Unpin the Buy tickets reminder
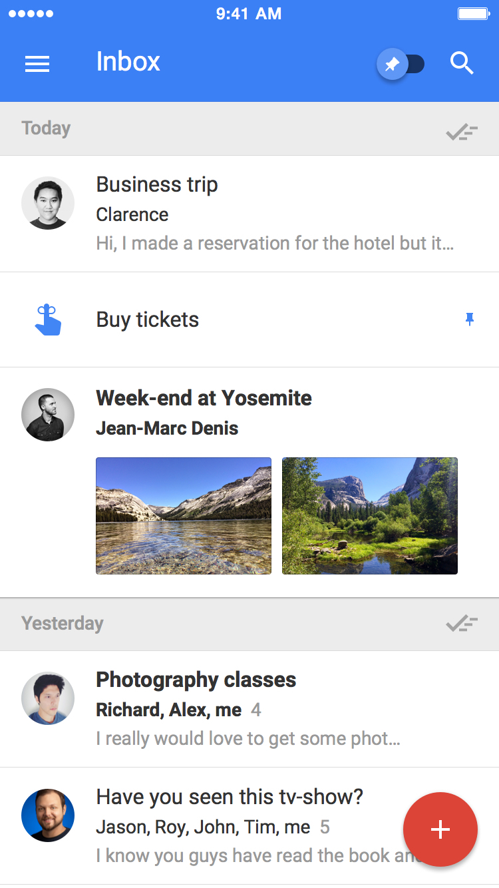 470,320
